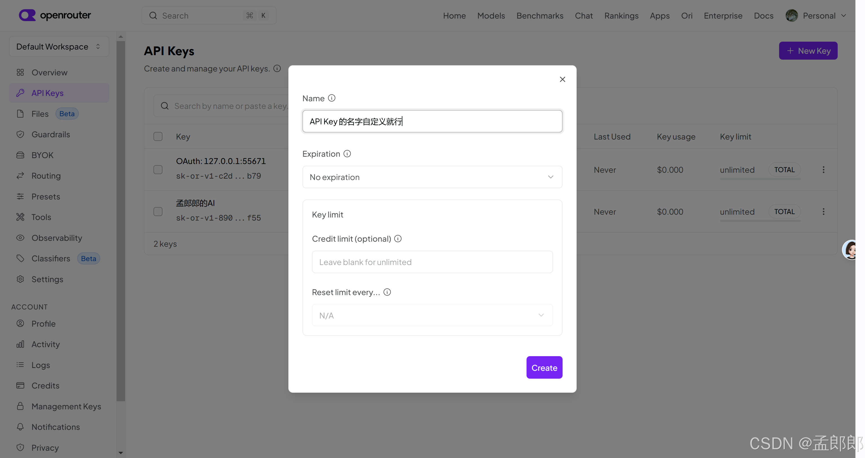This screenshot has width=865, height=458.
Task: Click the Privacy shield icon
Action: click(x=20, y=448)
